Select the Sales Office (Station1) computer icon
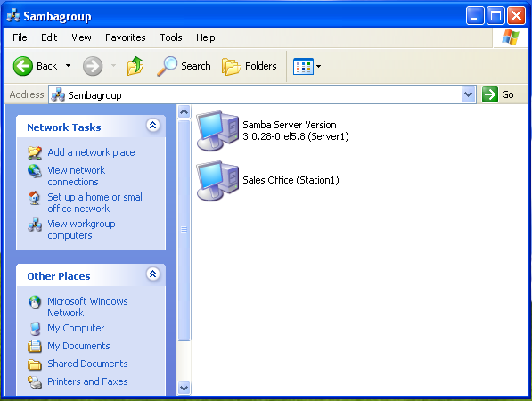Viewport: 532px width, 401px height. [x=217, y=181]
